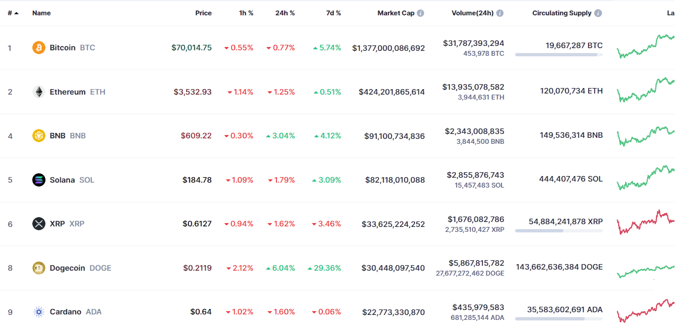
Task: Click Dogecoin 24h volume $5,867,815,782
Action: (475, 263)
